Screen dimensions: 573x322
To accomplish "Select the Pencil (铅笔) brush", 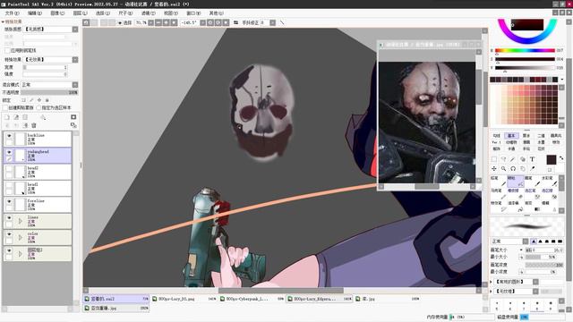I will click(499, 181).
